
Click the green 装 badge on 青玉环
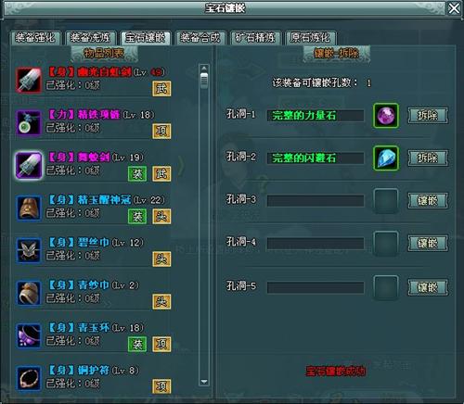point(137,345)
